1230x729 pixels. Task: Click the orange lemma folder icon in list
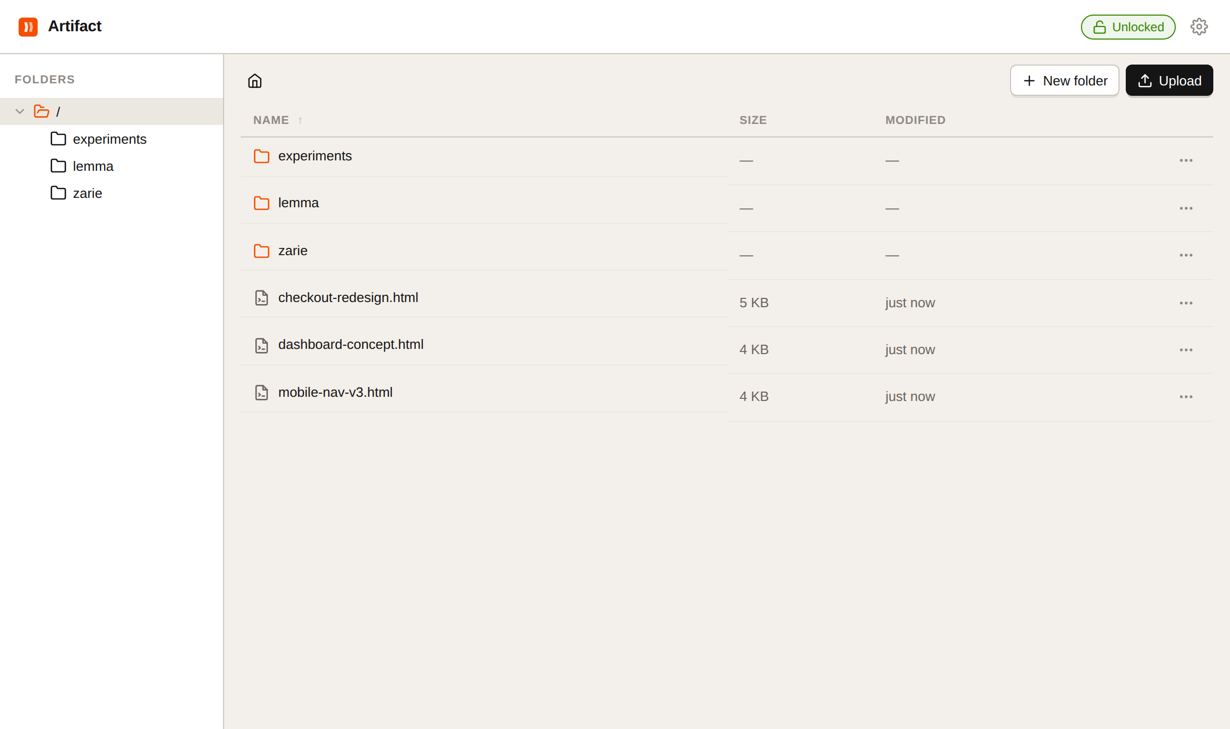tap(262, 203)
